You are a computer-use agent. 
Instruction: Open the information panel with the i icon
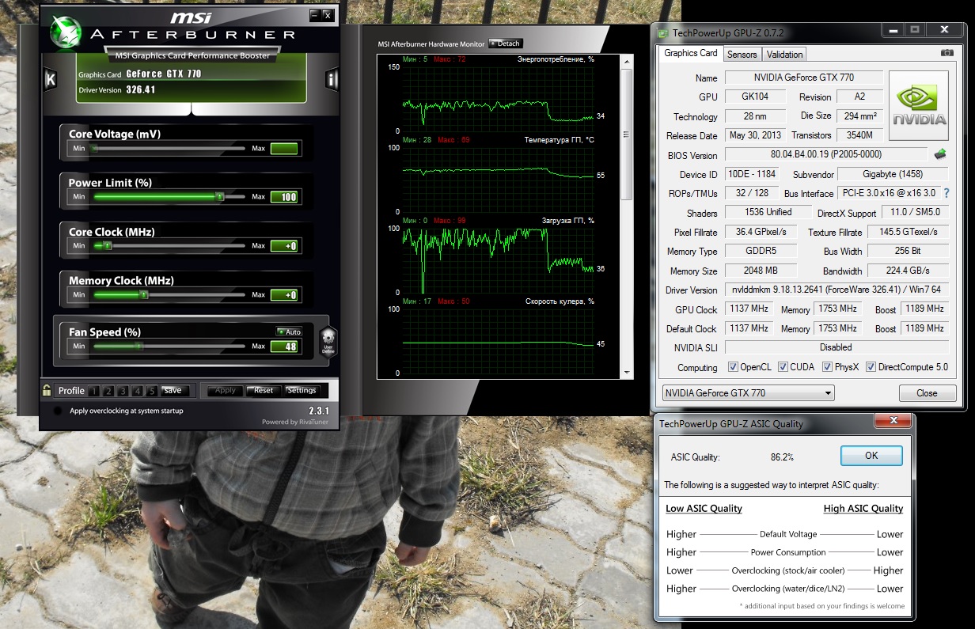(x=332, y=78)
